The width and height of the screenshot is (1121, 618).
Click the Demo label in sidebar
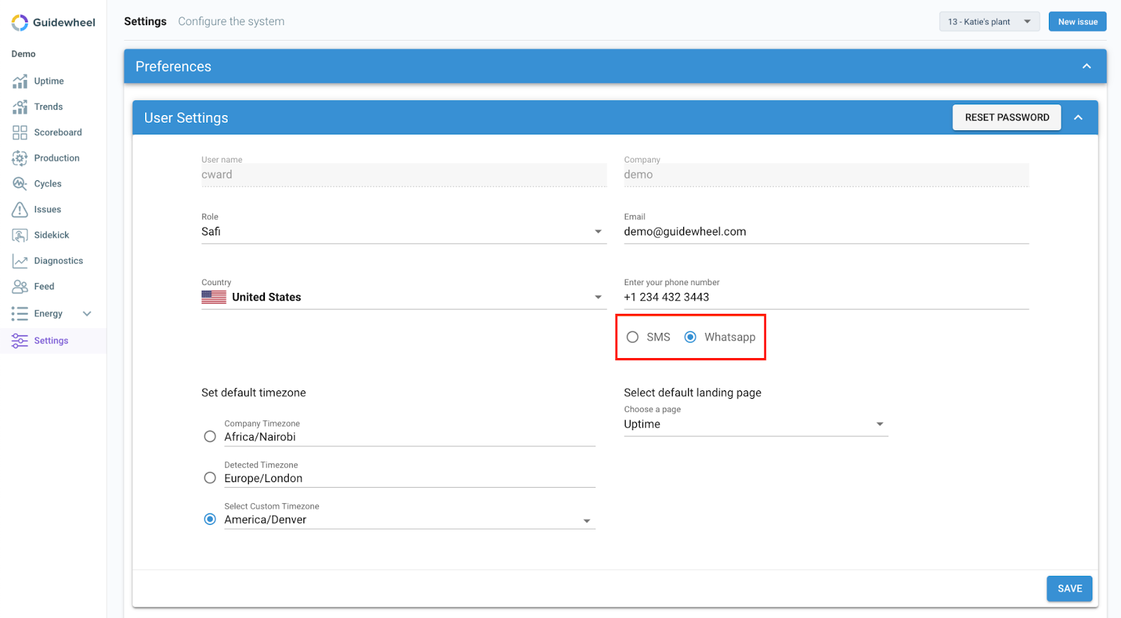23,54
